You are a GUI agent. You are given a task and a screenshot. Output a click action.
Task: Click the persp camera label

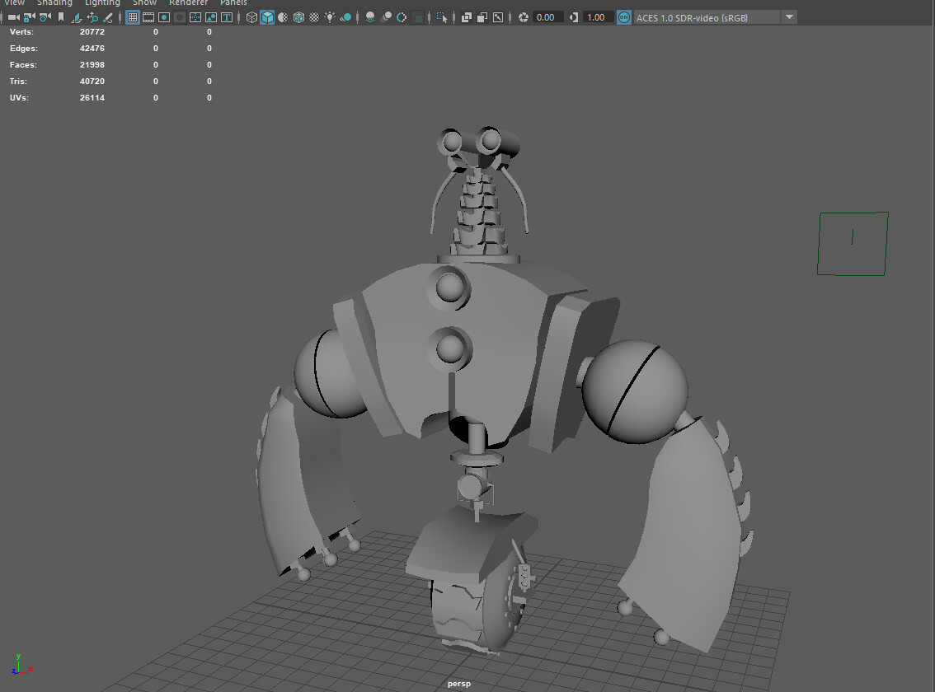(458, 683)
